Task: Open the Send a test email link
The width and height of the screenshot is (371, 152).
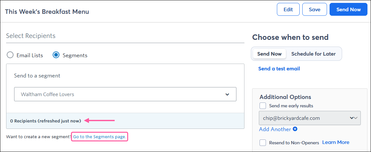Action: click(279, 69)
